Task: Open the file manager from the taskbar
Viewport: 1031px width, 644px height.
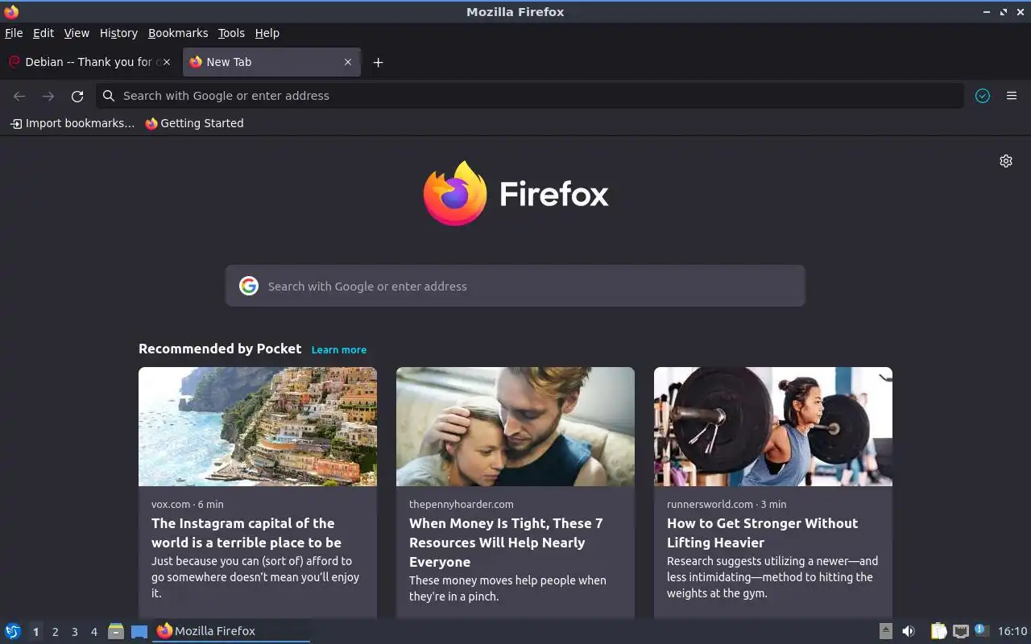Action: click(116, 631)
